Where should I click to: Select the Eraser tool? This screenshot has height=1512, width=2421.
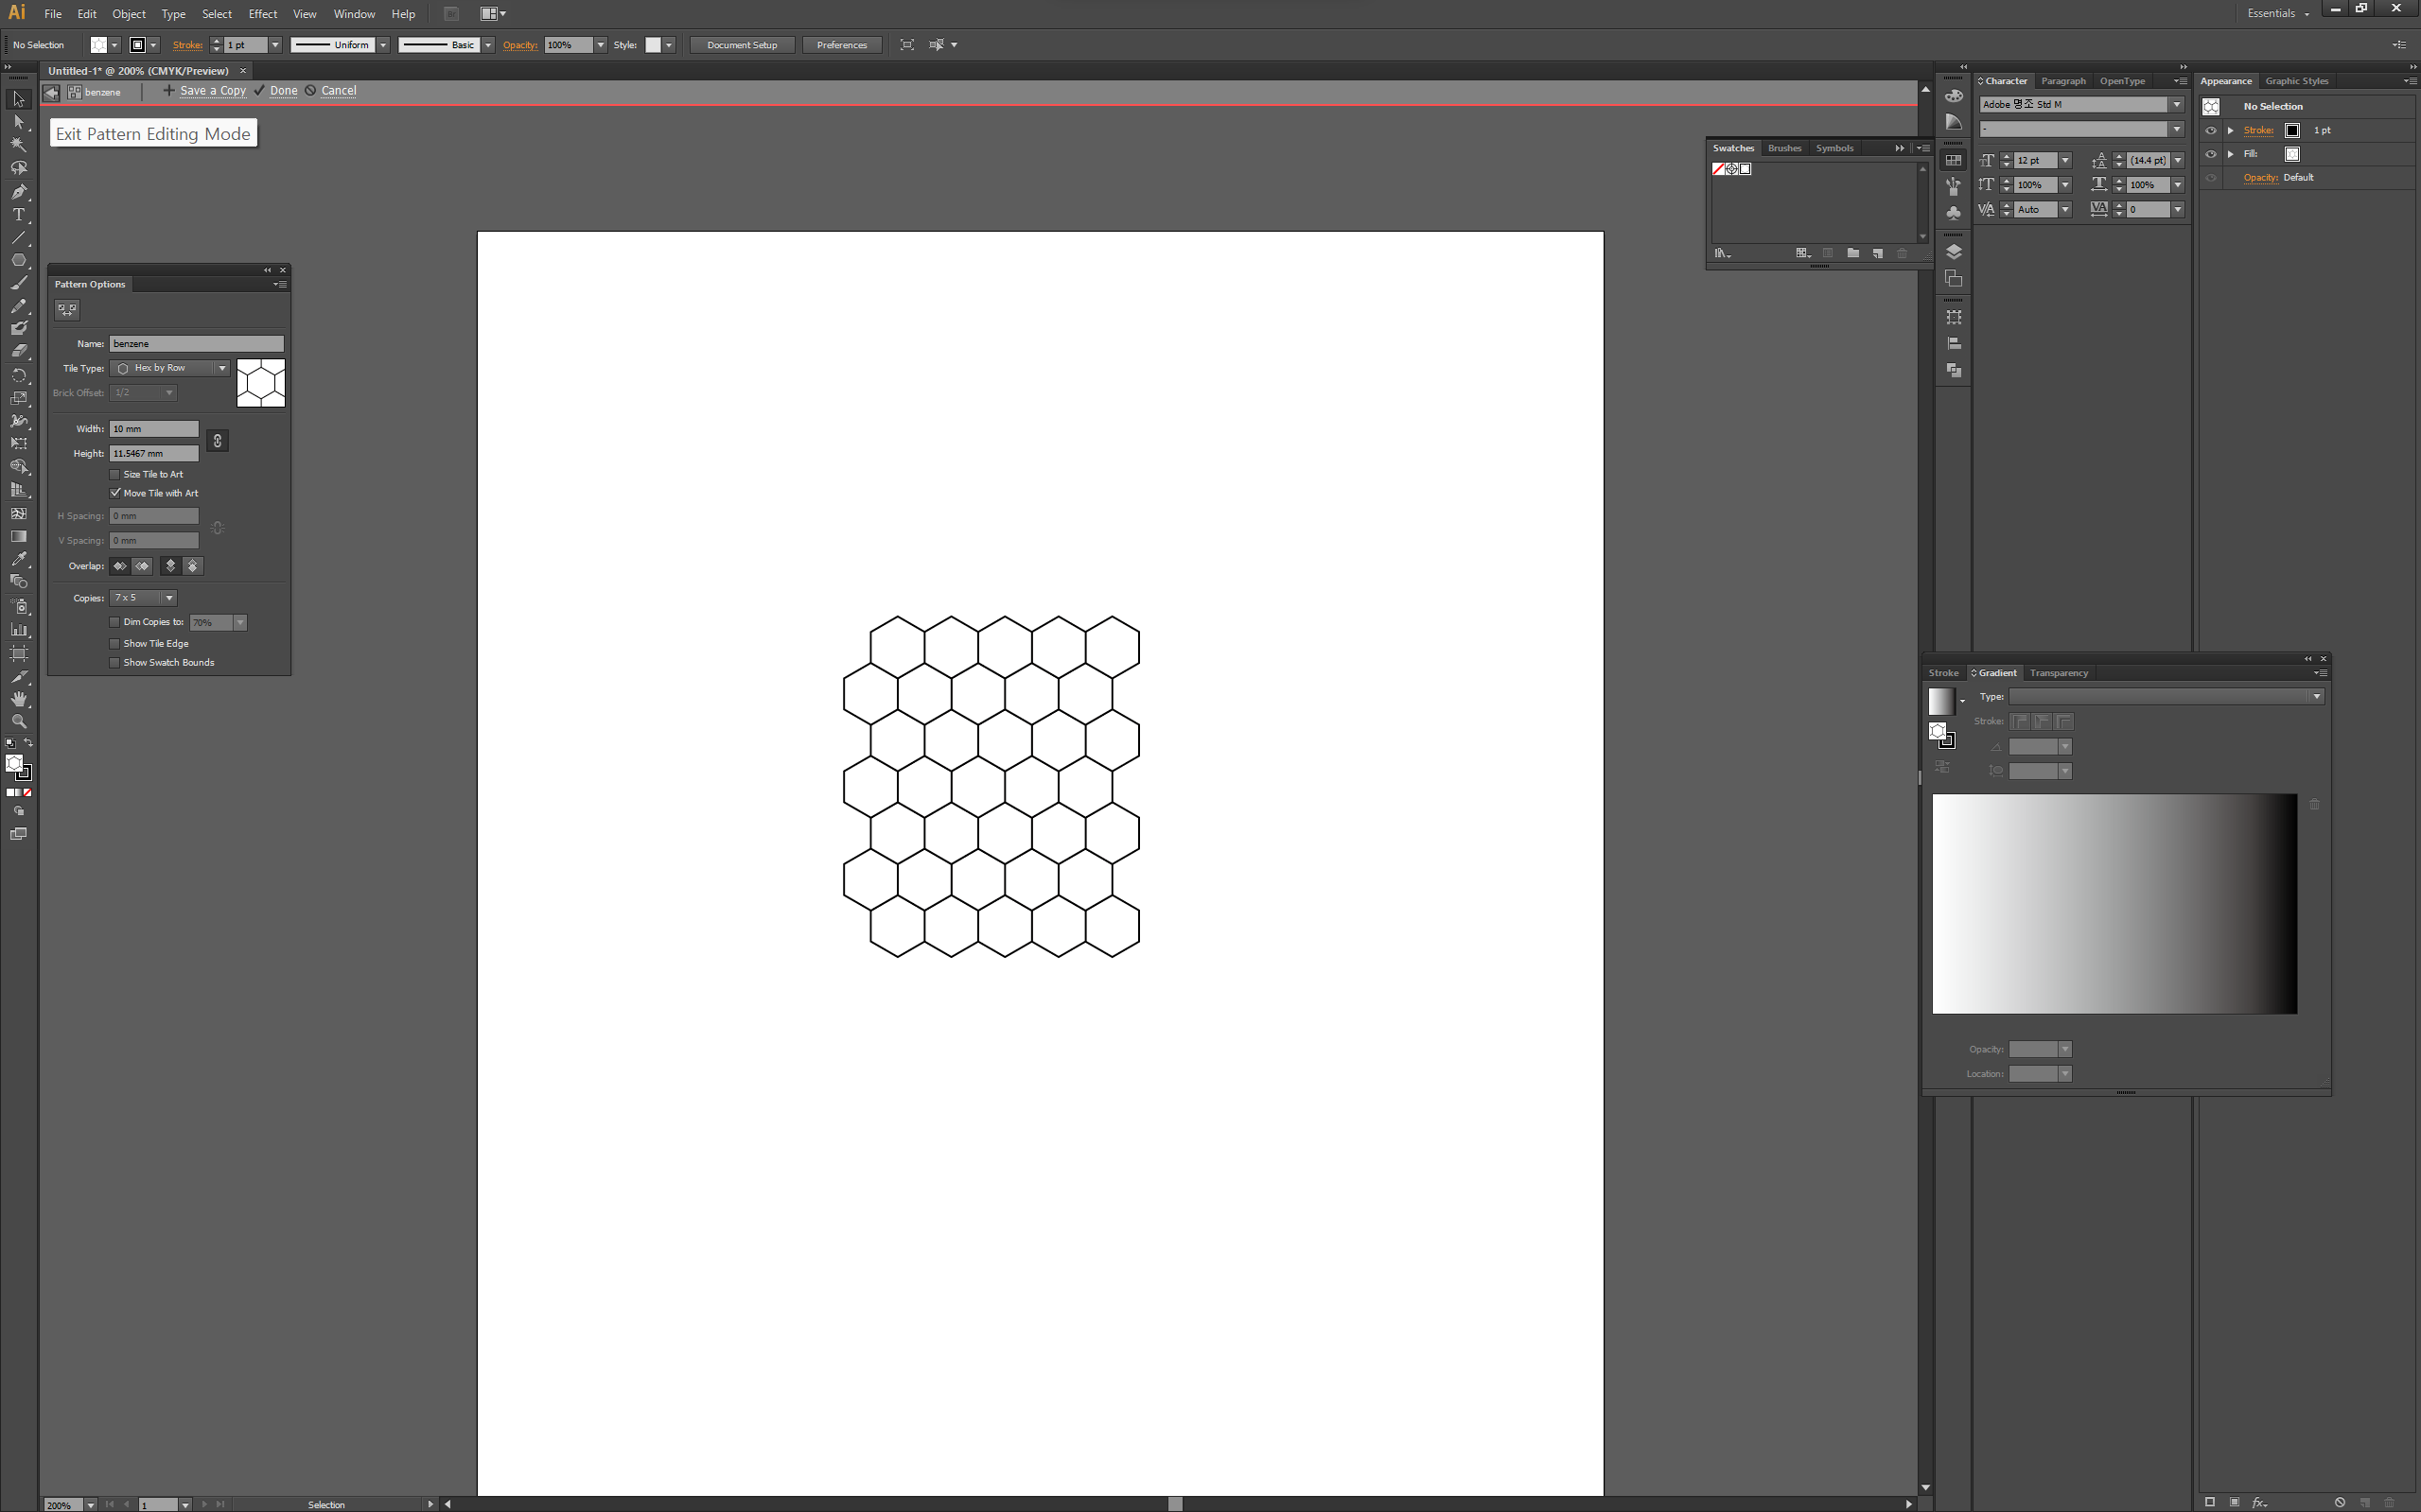18,351
